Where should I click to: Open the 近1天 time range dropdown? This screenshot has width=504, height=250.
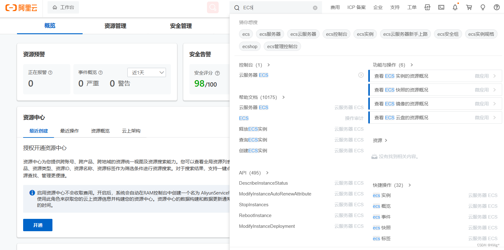pyautogui.click(x=147, y=72)
